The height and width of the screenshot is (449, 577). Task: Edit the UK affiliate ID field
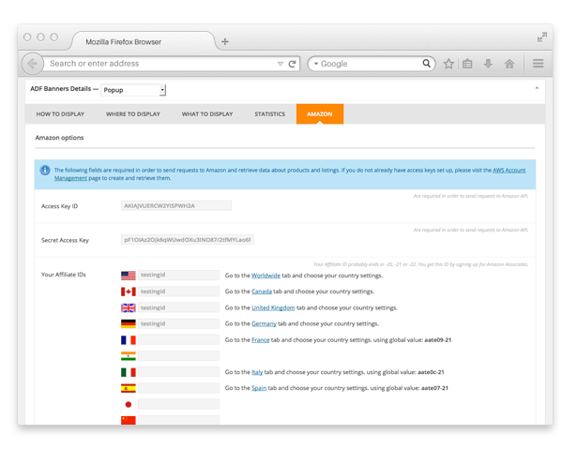pyautogui.click(x=178, y=307)
